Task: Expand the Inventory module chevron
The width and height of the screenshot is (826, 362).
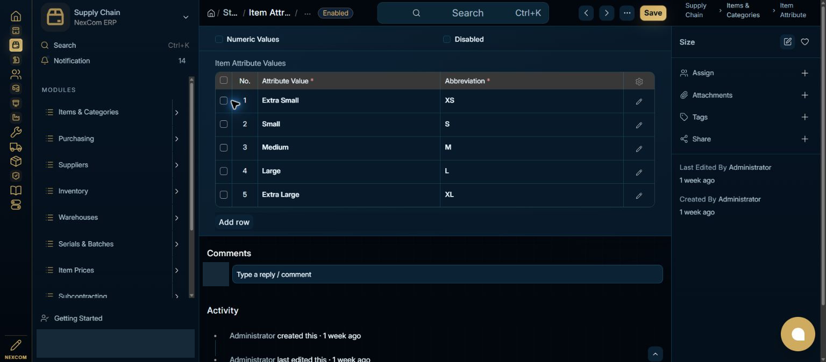Action: tap(176, 191)
